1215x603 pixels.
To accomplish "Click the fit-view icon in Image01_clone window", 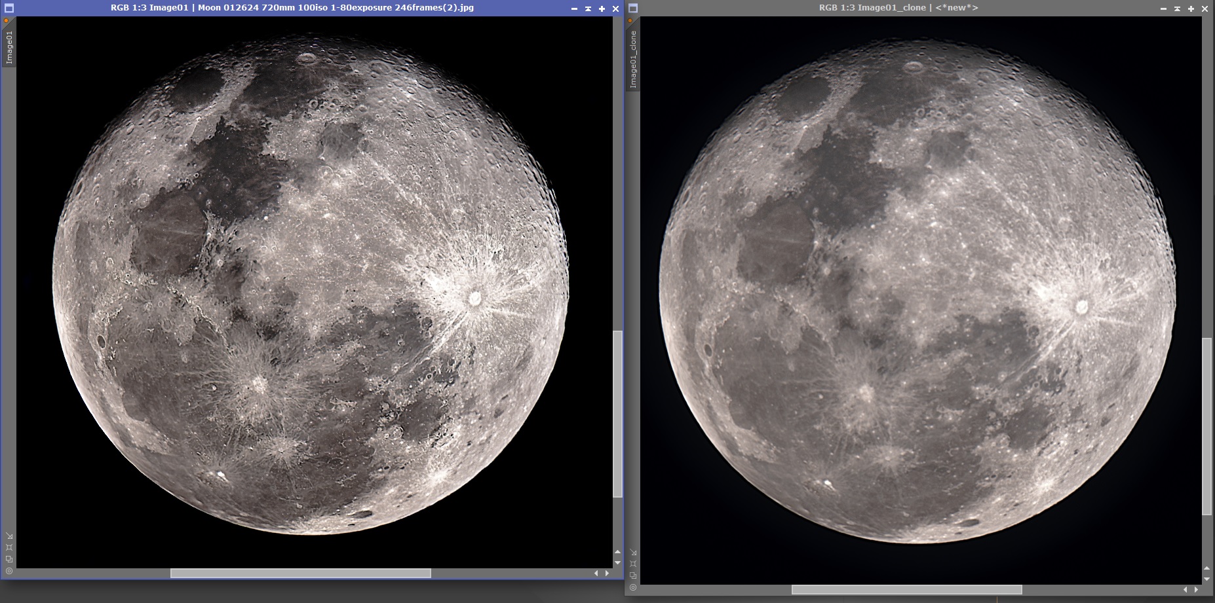I will [633, 564].
